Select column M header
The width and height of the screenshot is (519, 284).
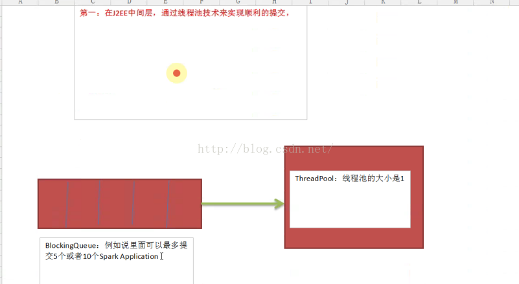[456, 3]
